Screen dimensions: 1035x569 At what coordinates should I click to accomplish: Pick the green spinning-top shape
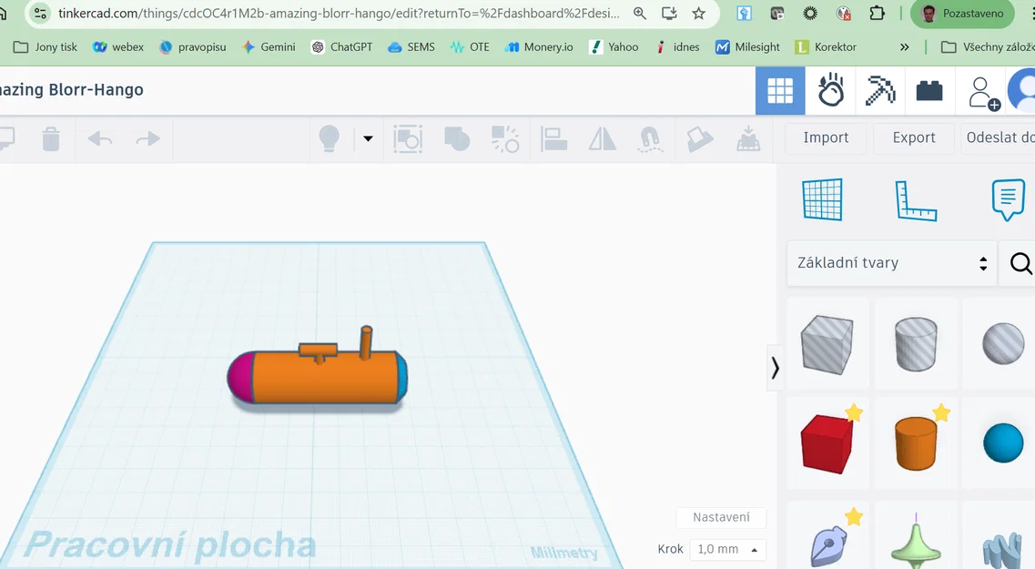(x=916, y=542)
